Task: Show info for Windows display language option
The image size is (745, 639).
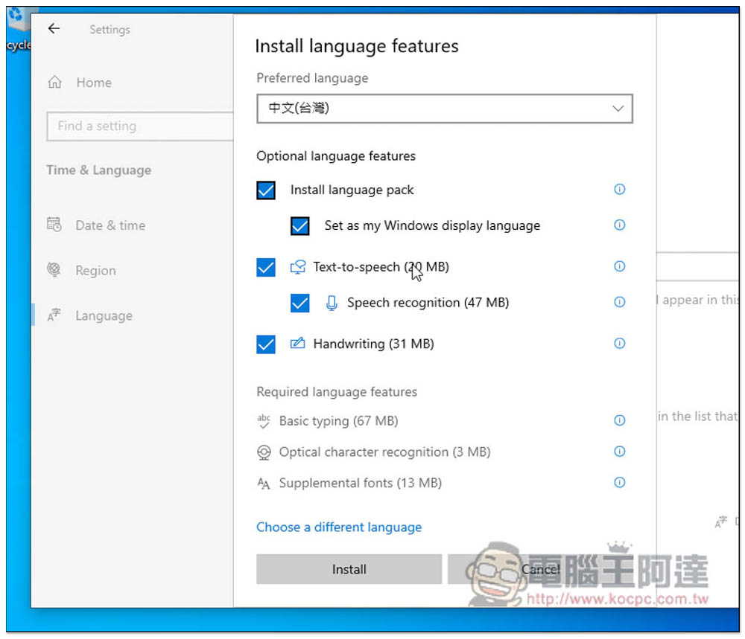Action: point(619,225)
